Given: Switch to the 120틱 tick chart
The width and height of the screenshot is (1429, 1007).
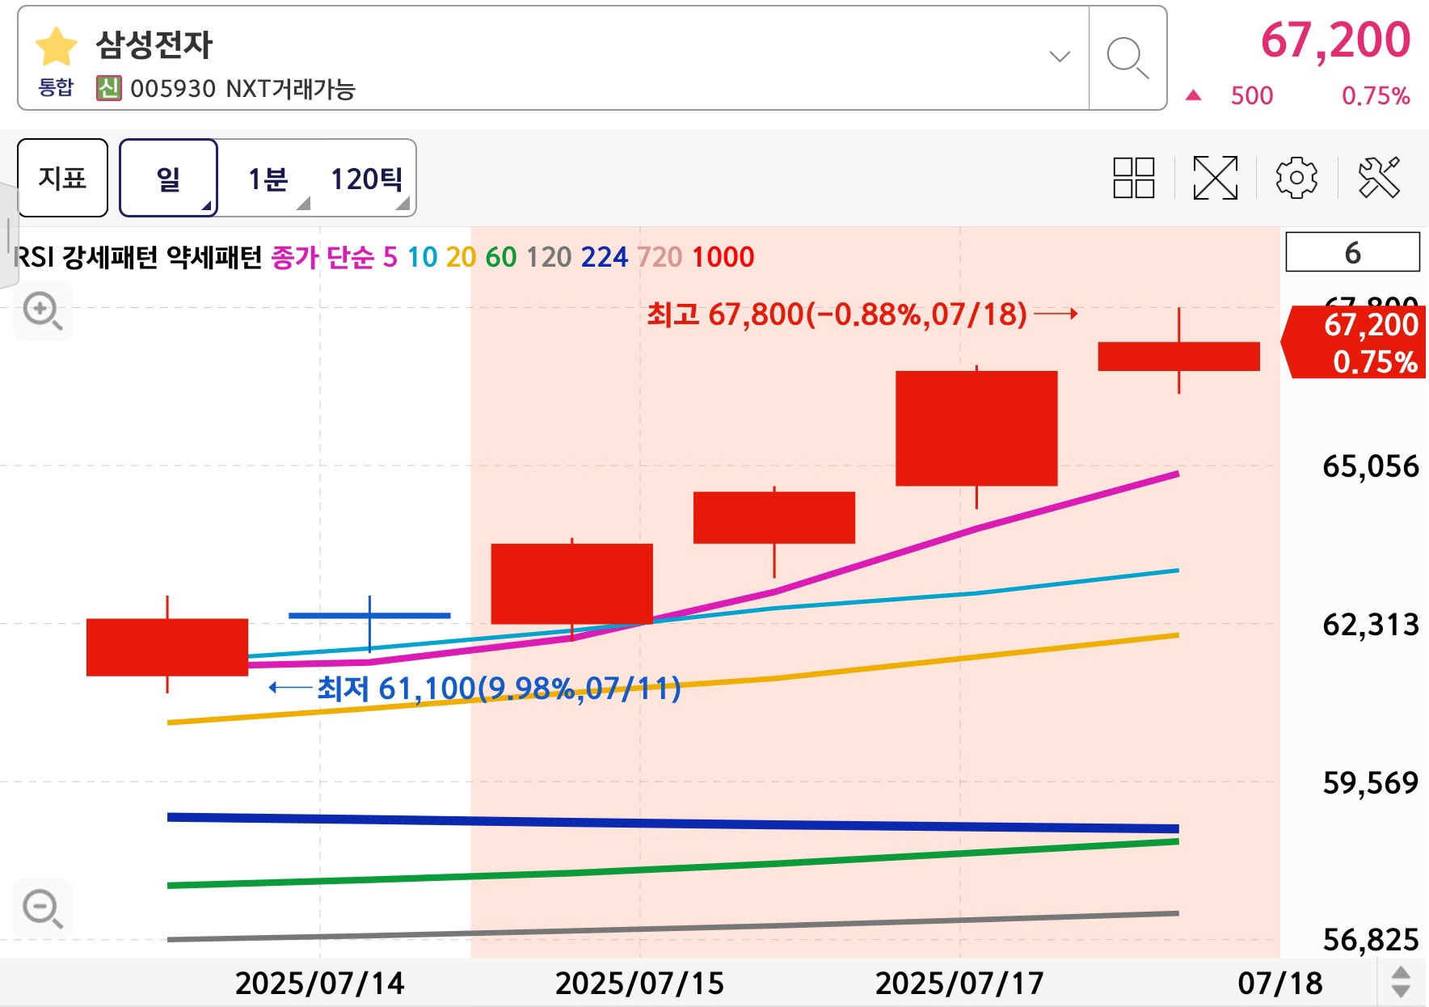Looking at the screenshot, I should pyautogui.click(x=366, y=179).
